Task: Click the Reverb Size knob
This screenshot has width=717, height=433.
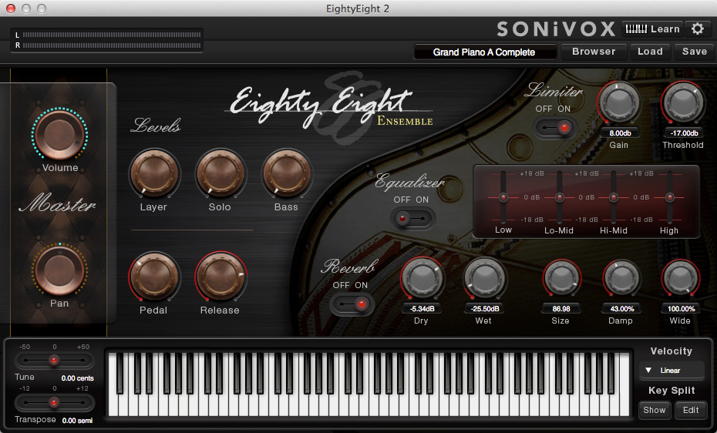Action: [561, 279]
